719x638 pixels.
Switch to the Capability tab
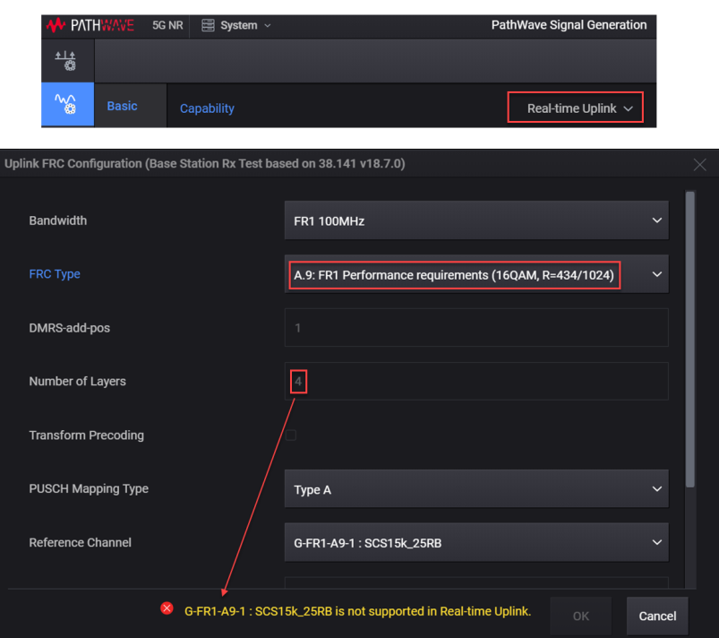(207, 108)
